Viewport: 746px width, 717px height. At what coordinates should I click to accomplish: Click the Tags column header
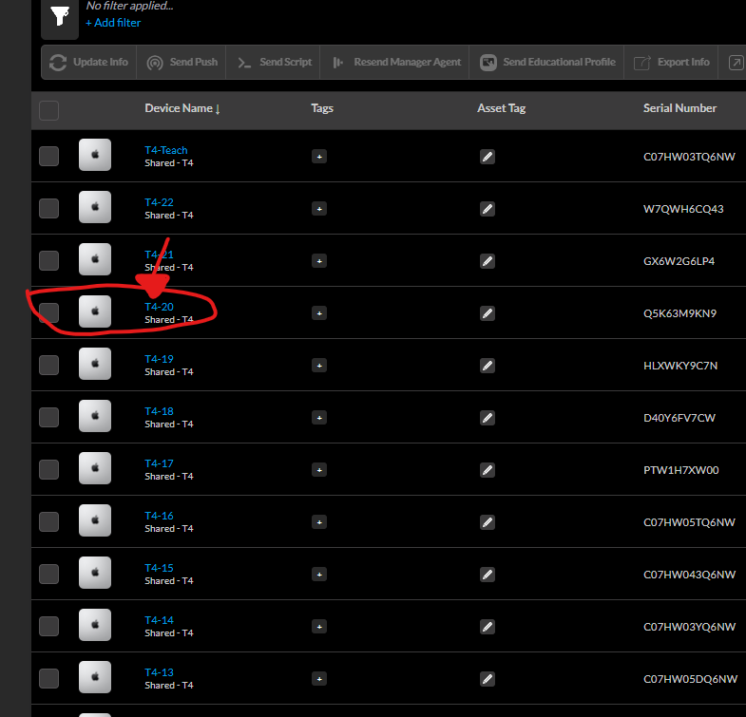[322, 108]
